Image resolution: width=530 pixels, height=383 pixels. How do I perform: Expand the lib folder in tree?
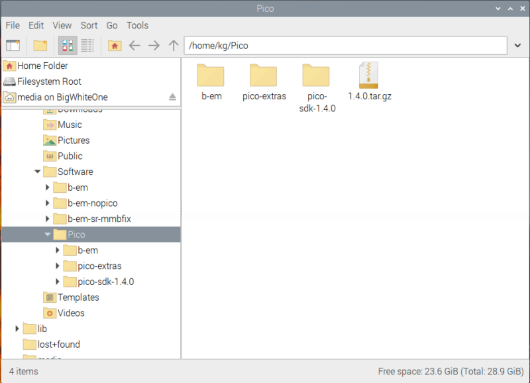point(17,329)
